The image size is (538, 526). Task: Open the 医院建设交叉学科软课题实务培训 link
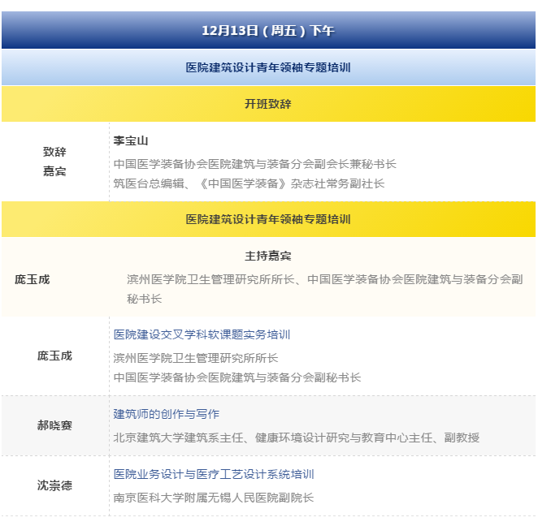(202, 334)
